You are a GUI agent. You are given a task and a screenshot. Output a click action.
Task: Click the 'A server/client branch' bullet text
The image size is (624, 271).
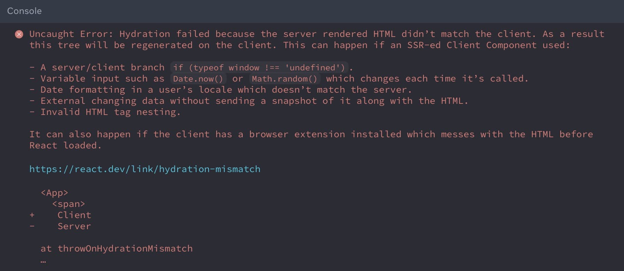coord(102,68)
